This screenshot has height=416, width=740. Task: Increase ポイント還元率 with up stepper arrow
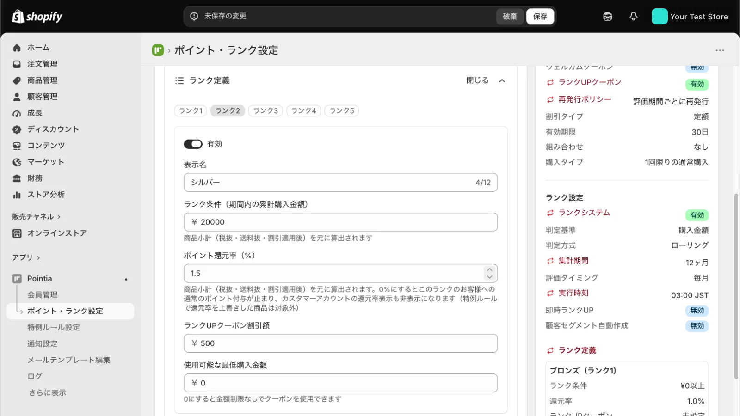489,270
